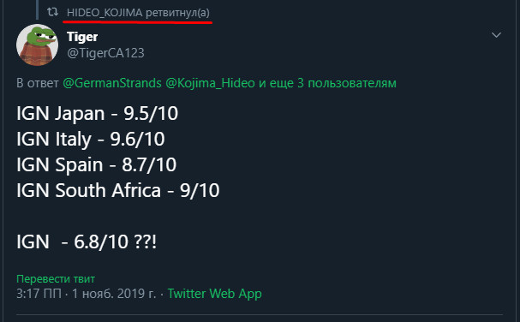Screen dimensions: 520x322
Task: Click Перевести твит
Action: pos(56,279)
